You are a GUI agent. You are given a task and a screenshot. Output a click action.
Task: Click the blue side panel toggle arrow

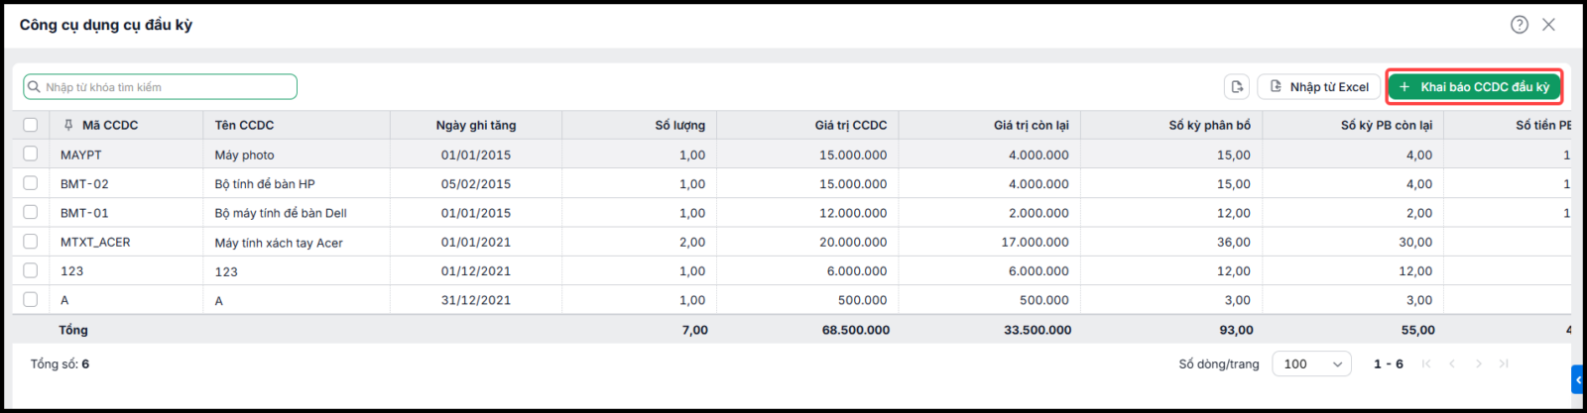click(1579, 379)
